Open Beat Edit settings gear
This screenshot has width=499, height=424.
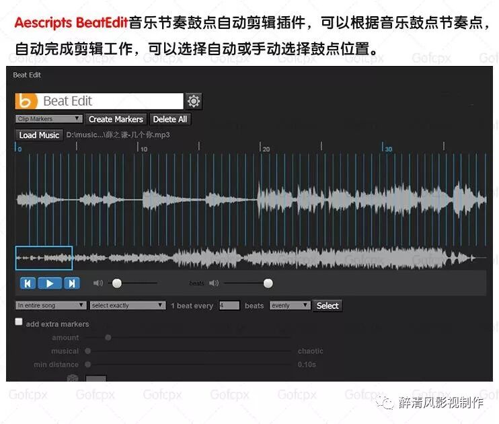pyautogui.click(x=194, y=102)
